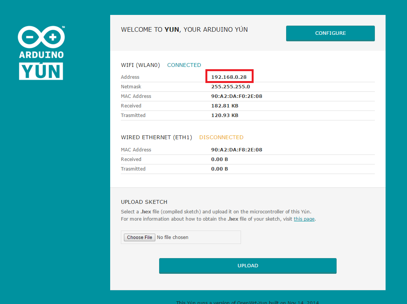Click the WIRED ETHERNET (ETH1) heading
407x304 pixels.
(x=156, y=137)
